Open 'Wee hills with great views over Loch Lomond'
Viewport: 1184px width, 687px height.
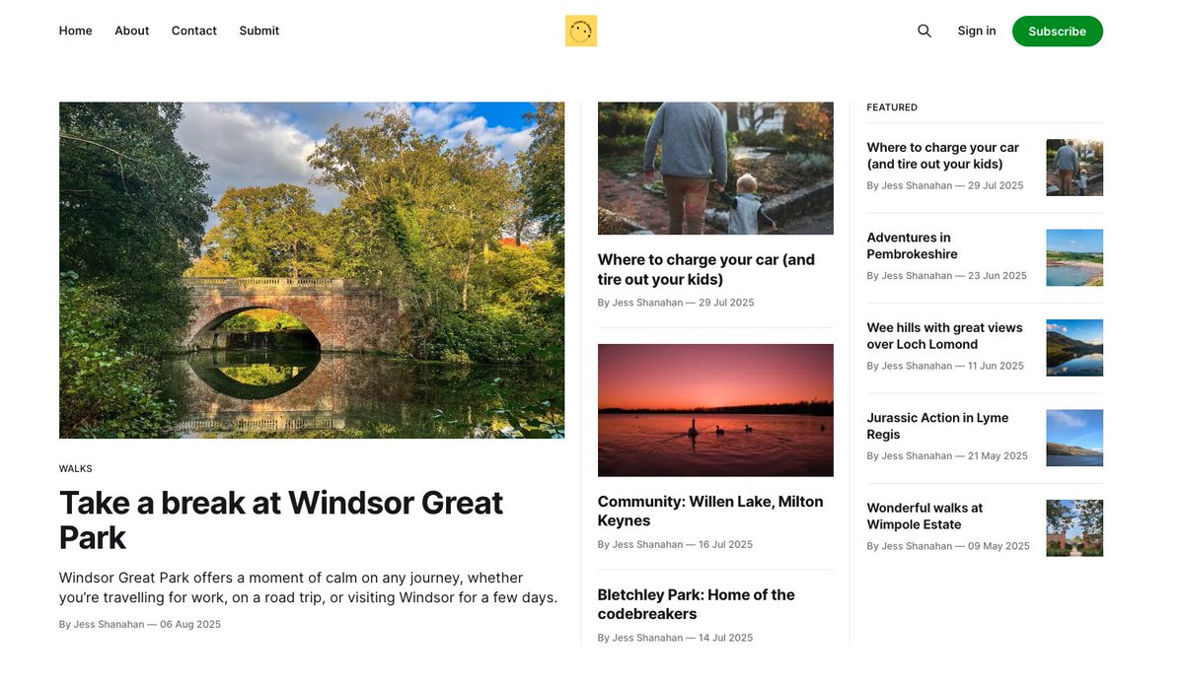[x=945, y=336]
